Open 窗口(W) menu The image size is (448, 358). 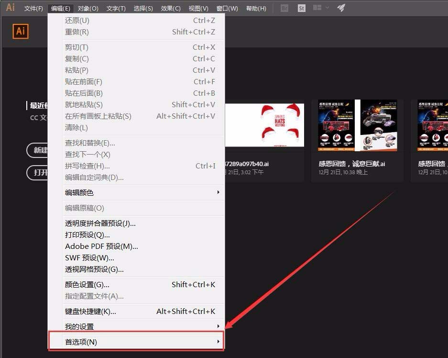click(x=227, y=8)
